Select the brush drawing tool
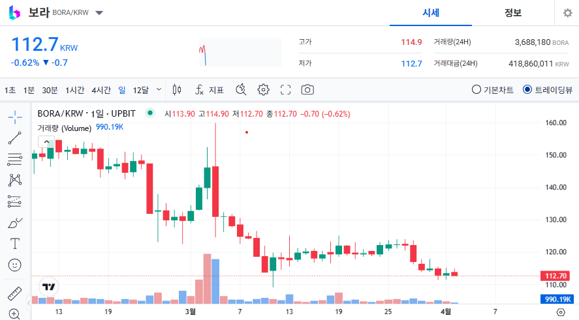Screen dimensions: 579x320 pos(15,223)
